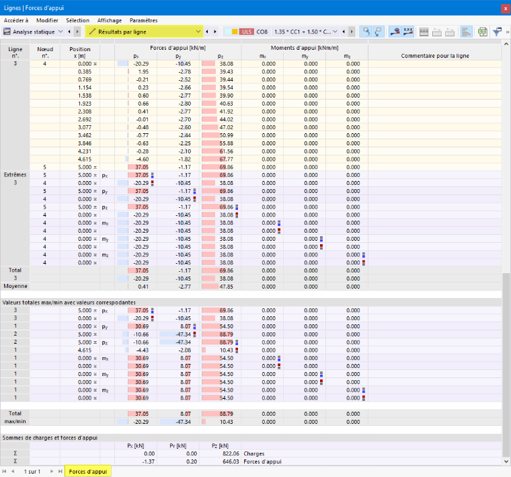
Task: Export the table to Excel
Action: pos(483,32)
